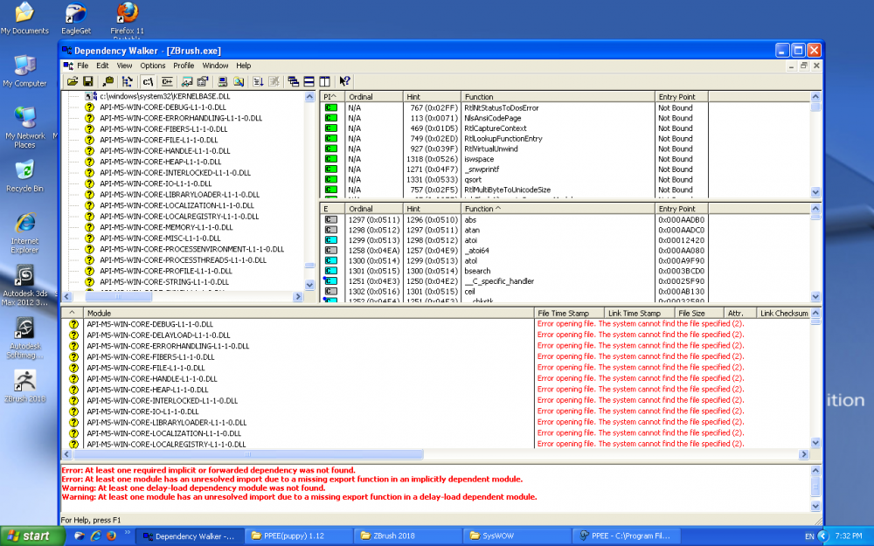Open a new module file
The height and width of the screenshot is (546, 874).
(x=73, y=81)
